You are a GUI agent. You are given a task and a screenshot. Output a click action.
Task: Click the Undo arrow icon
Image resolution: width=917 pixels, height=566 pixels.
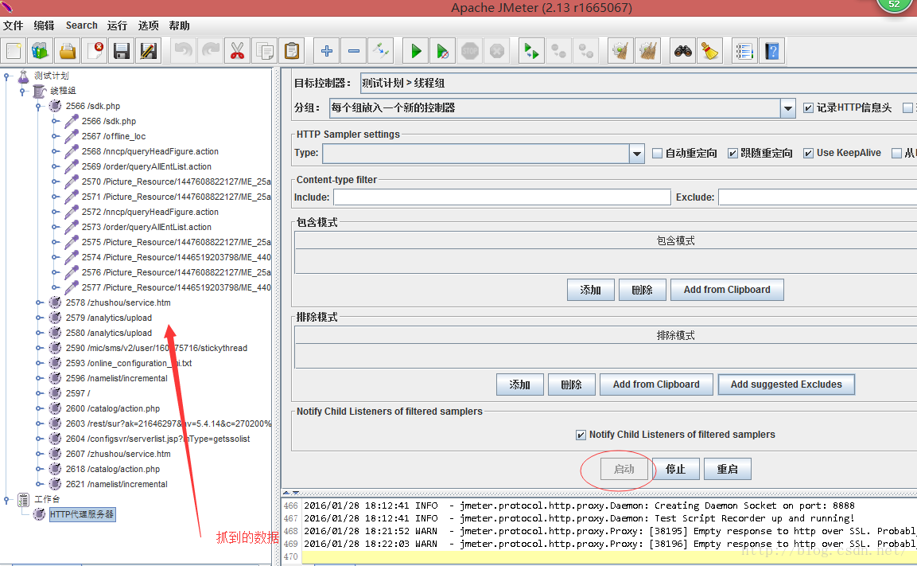(184, 52)
